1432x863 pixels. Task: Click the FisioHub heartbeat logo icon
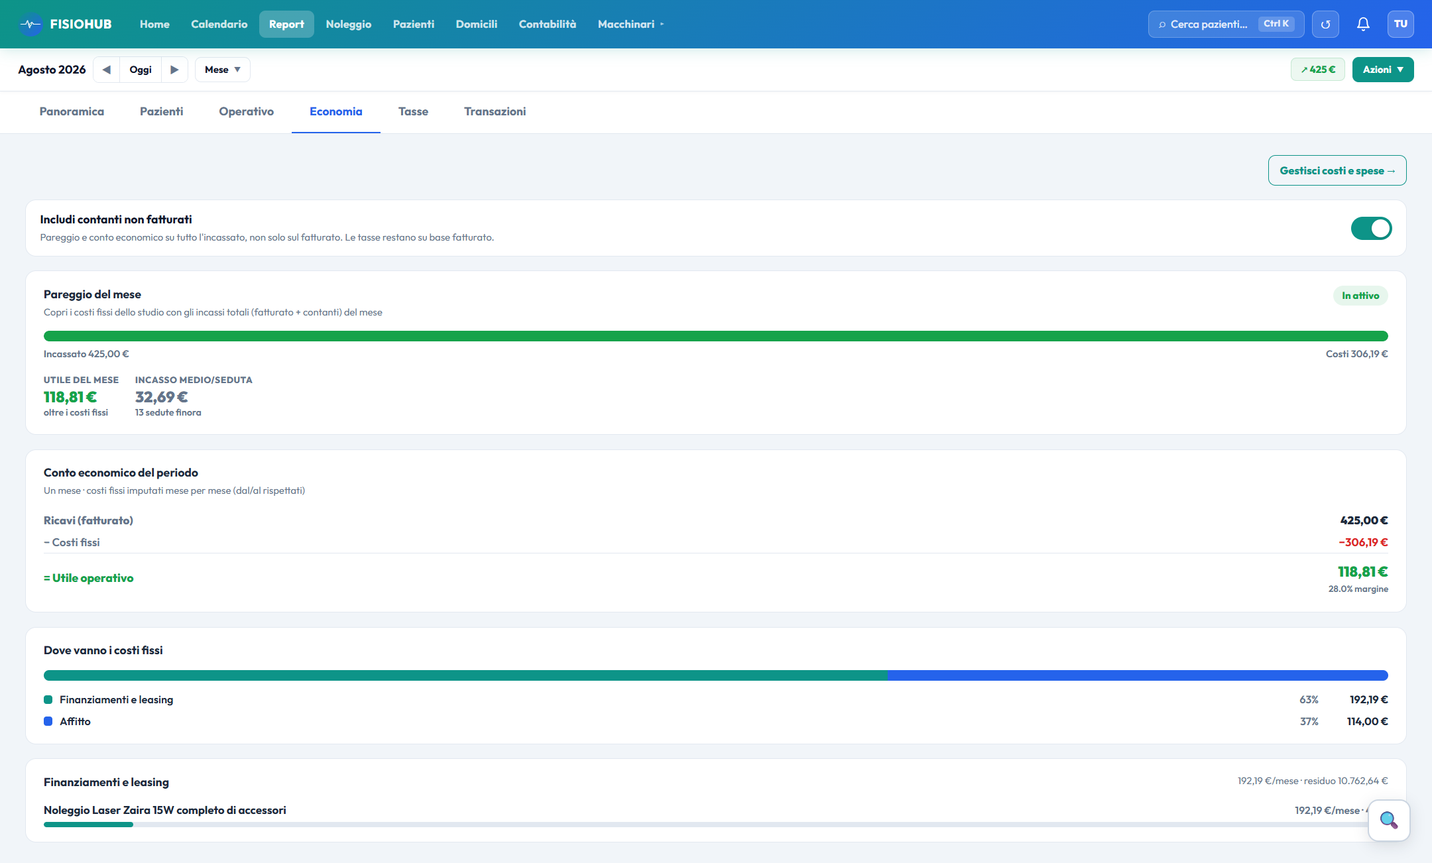tap(30, 25)
